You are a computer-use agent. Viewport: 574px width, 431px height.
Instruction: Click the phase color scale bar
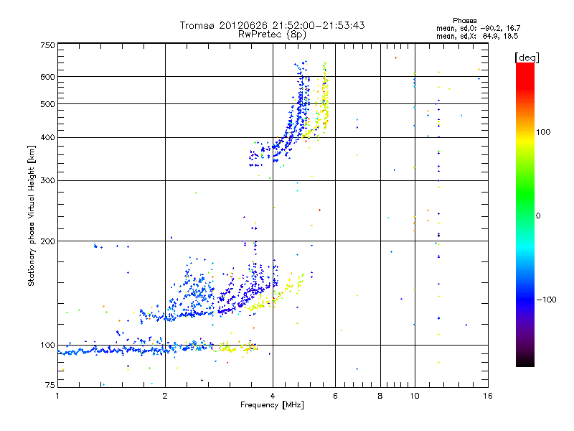pos(525,214)
